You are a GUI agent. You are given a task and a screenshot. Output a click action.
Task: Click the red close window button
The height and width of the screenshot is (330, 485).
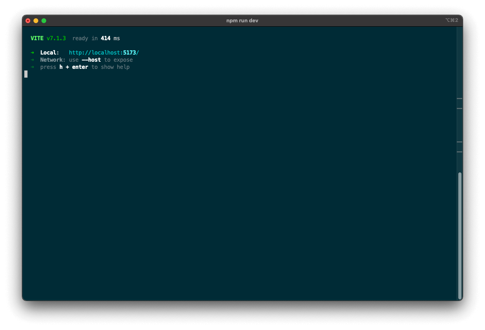(x=28, y=21)
